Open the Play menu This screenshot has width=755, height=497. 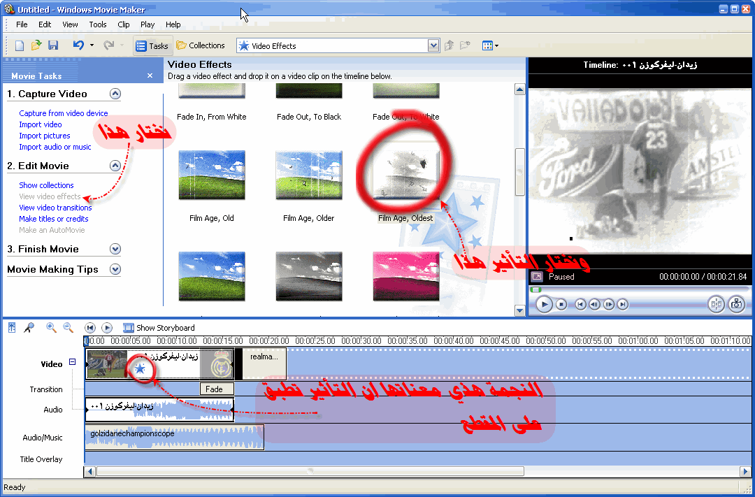coord(148,24)
